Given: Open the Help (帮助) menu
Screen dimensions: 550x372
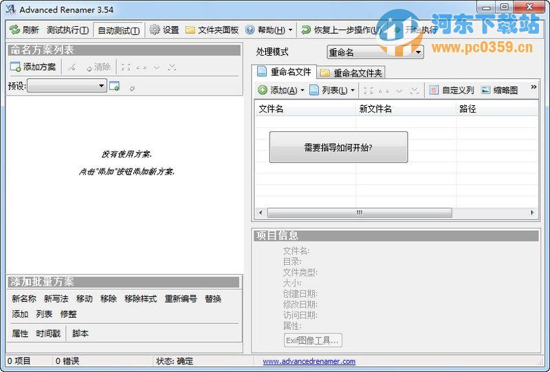Looking at the screenshot, I should click(265, 30).
